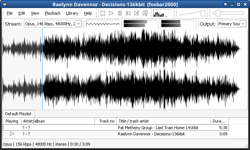Screen dimensions: 250x150
Task: Sort by the Track no column header
Action: pyautogui.click(x=106, y=121)
